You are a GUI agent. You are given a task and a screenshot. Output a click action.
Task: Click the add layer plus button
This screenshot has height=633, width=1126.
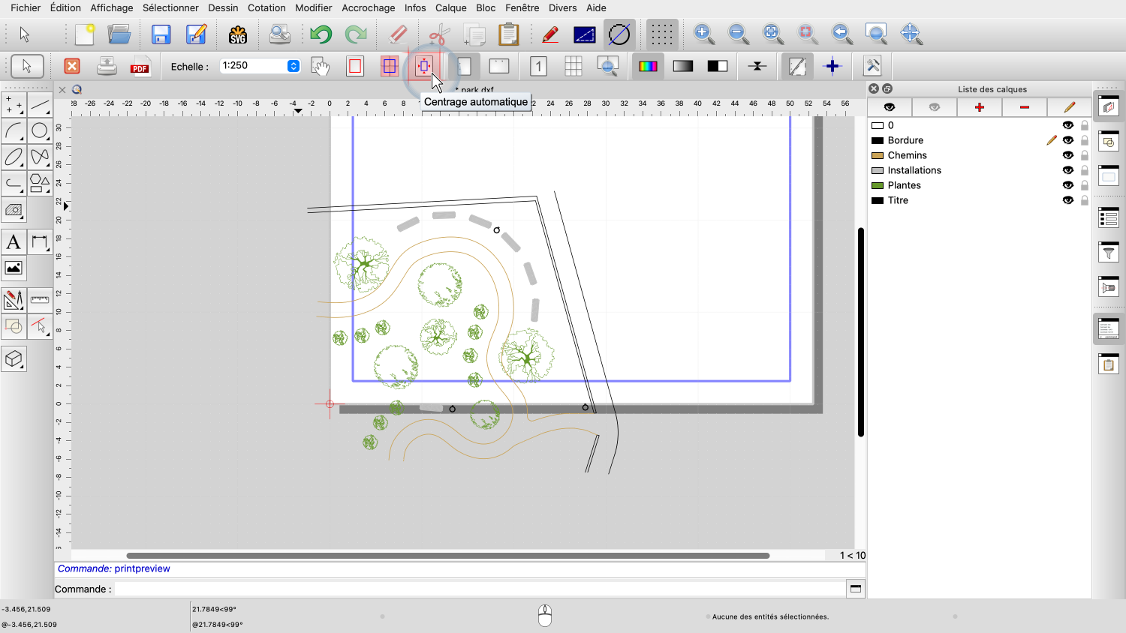coord(979,107)
